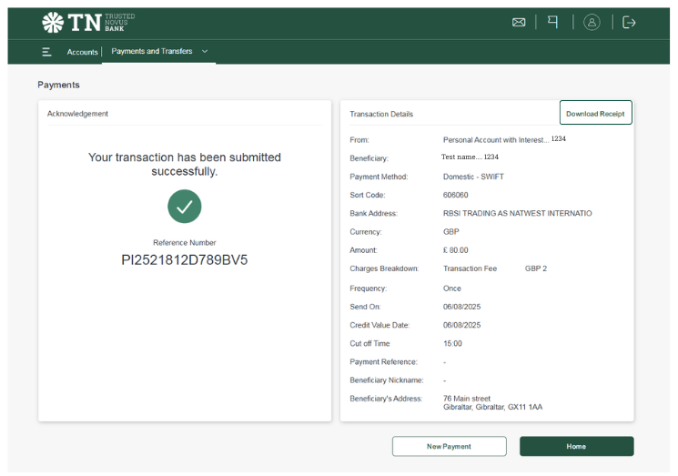Viewport: 678px width, 476px height.
Task: Click the beneficiary address 76 Main street
Action: pyautogui.click(x=467, y=399)
